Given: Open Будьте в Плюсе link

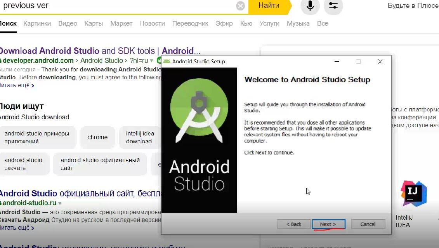Looking at the screenshot, I should click(413, 5).
